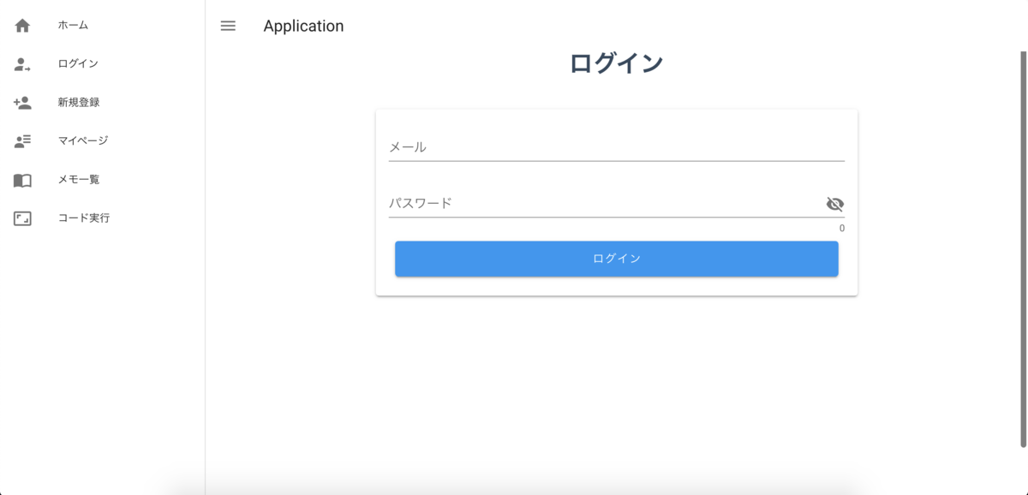Open the ホーム menu item
The image size is (1028, 495).
pos(103,26)
